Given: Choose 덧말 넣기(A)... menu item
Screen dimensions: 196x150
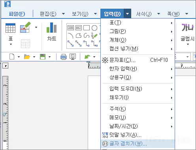Looking at the screenshot, I should 138,135.
